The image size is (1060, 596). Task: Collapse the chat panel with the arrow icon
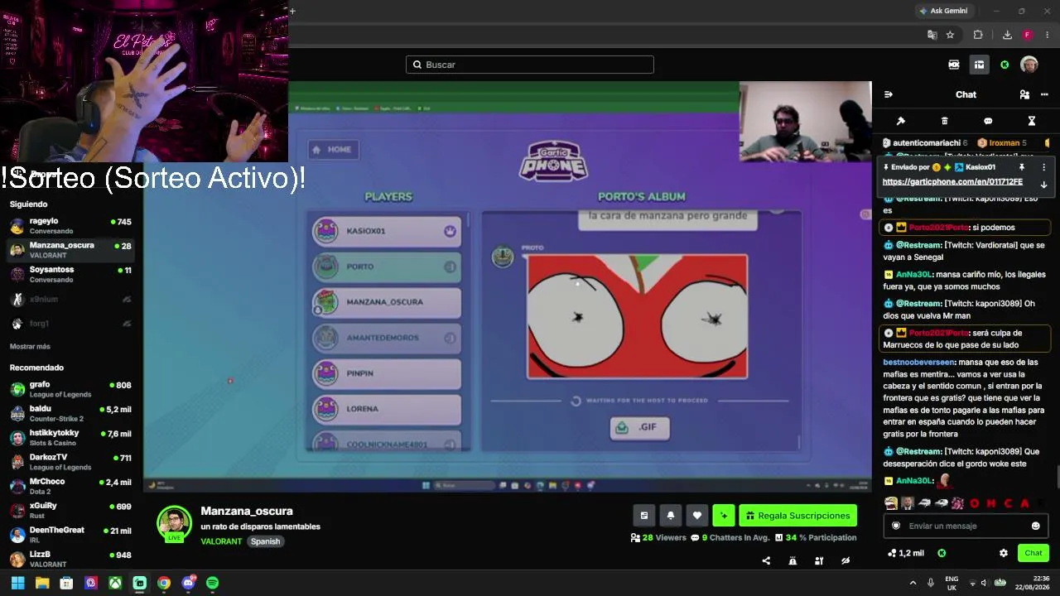click(889, 94)
